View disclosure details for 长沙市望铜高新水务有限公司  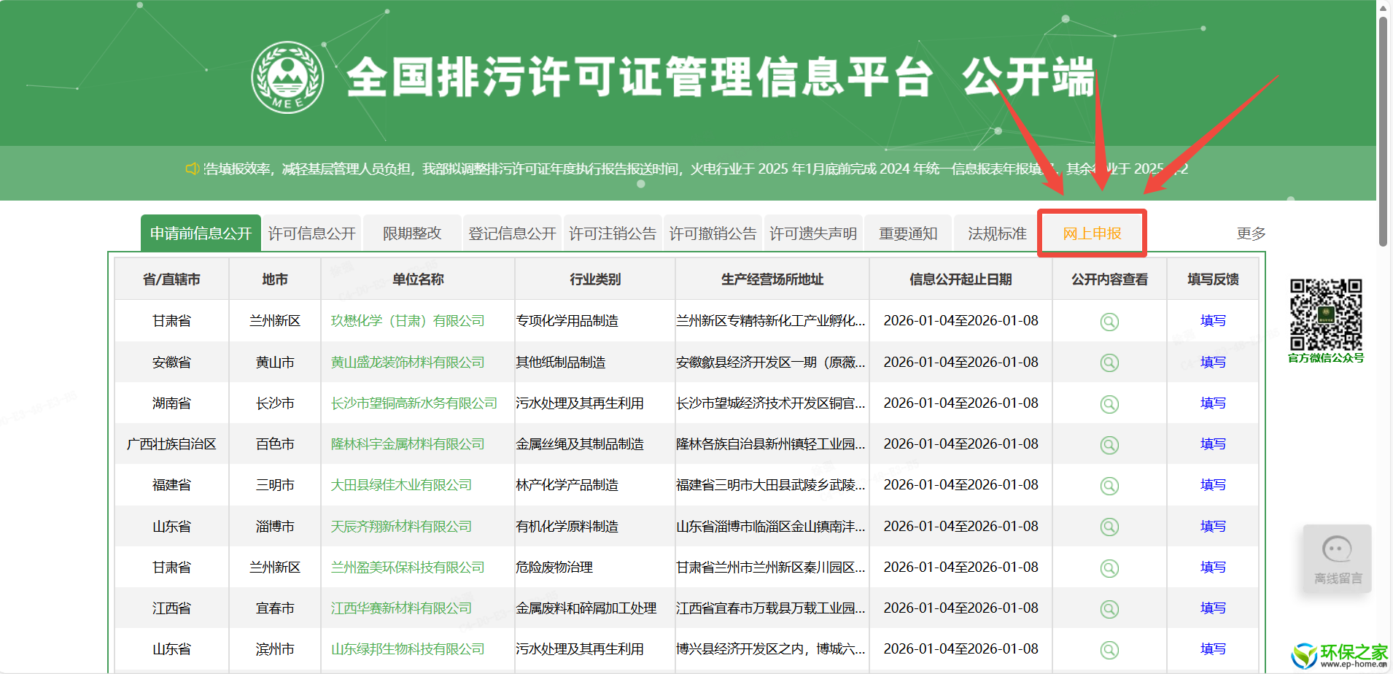1109,404
